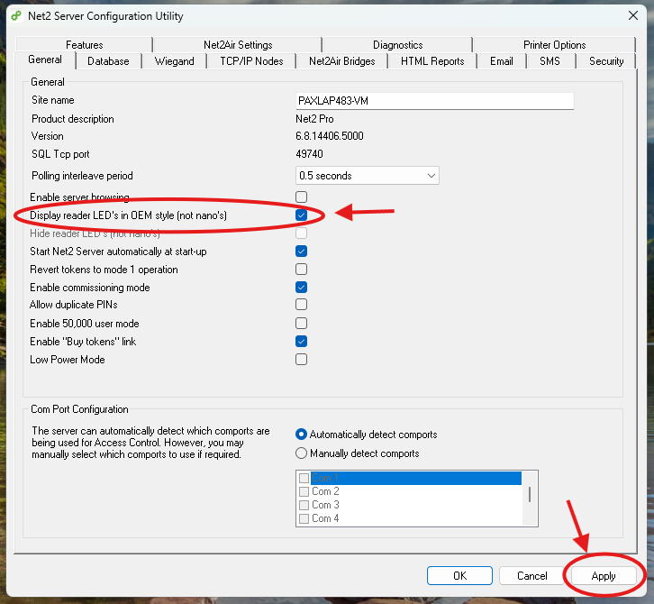Open the Email tab
Viewport: 654px width, 604px height.
click(x=502, y=61)
